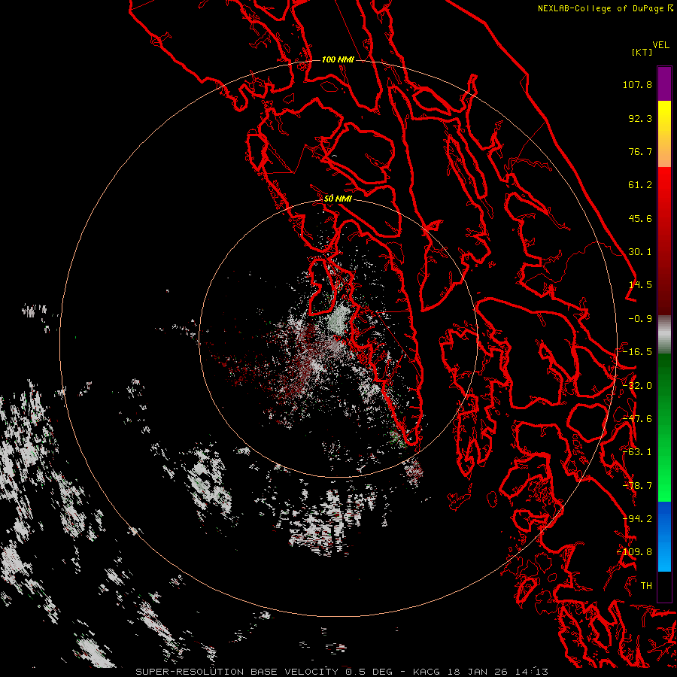Click the gray near-zero segment of color bar
The height and width of the screenshot is (677, 677).
(x=664, y=334)
